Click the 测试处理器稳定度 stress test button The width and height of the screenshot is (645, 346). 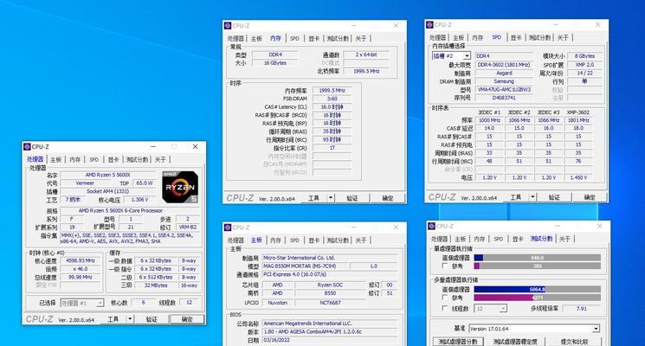[515, 342]
